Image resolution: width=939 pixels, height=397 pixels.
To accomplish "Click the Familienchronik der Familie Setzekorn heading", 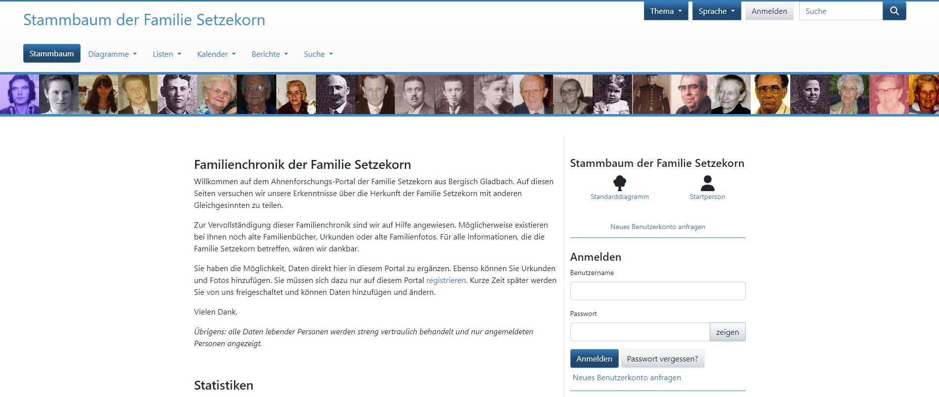I will (x=302, y=164).
